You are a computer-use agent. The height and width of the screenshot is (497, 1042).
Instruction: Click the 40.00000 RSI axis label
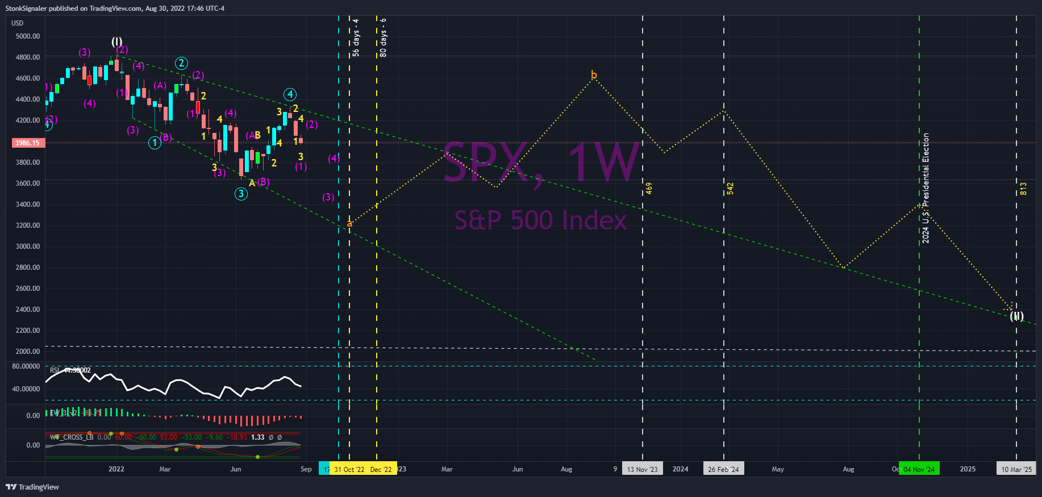point(26,389)
